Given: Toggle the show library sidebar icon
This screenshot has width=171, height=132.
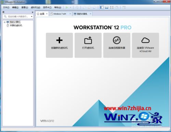Looking at the screenshot, I should click(x=102, y=8).
